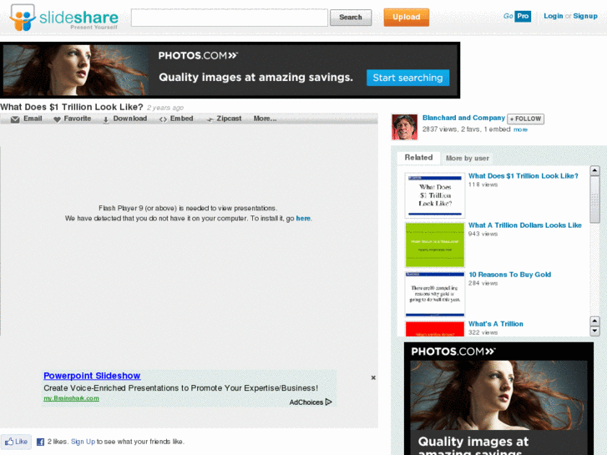The height and width of the screenshot is (455, 607).
Task: Click the Sign Up link by likes
Action: click(x=83, y=442)
